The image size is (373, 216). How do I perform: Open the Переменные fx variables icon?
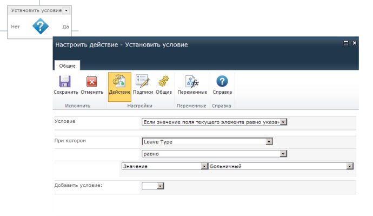pyautogui.click(x=192, y=81)
